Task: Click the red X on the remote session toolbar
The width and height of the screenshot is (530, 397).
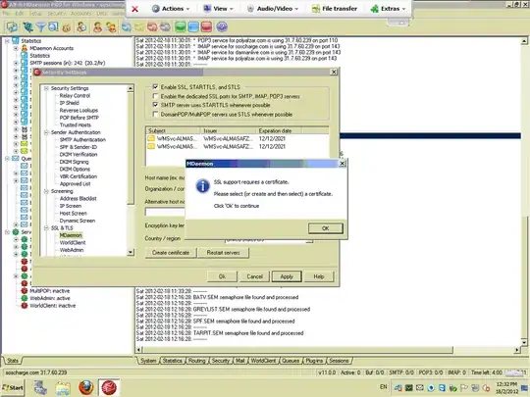Action: pos(134,9)
